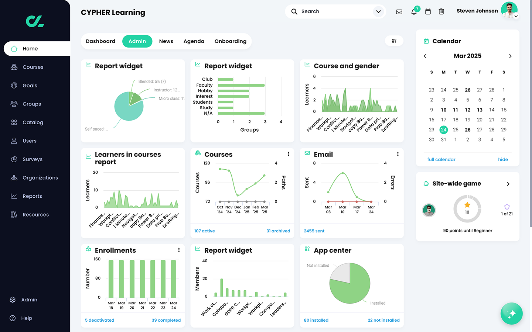
Task: Open the search filter dropdown chevron
Action: (x=378, y=11)
